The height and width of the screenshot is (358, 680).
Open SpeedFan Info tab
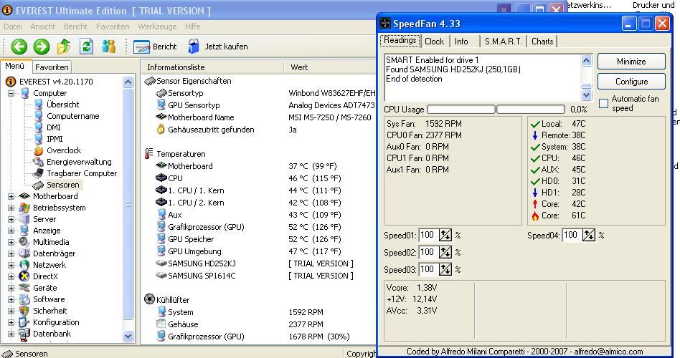point(461,41)
